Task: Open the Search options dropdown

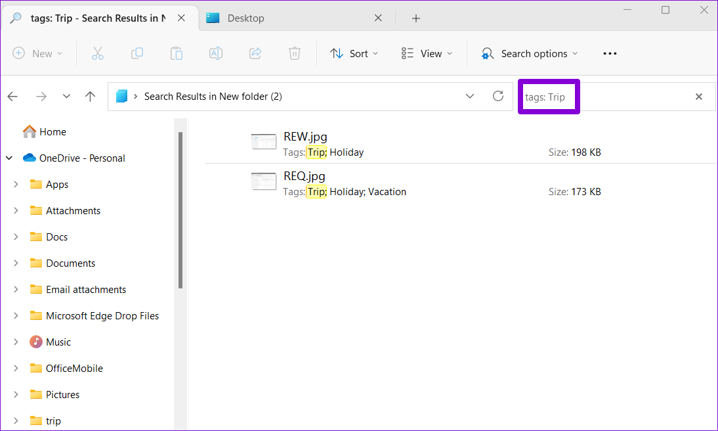Action: click(x=529, y=53)
